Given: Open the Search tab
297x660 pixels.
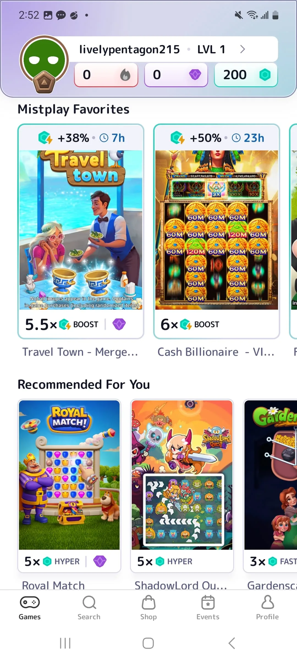Looking at the screenshot, I should click(89, 608).
